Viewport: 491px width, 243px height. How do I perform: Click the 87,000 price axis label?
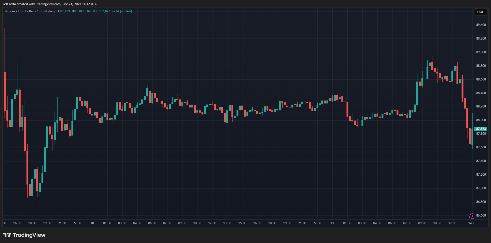click(x=481, y=188)
